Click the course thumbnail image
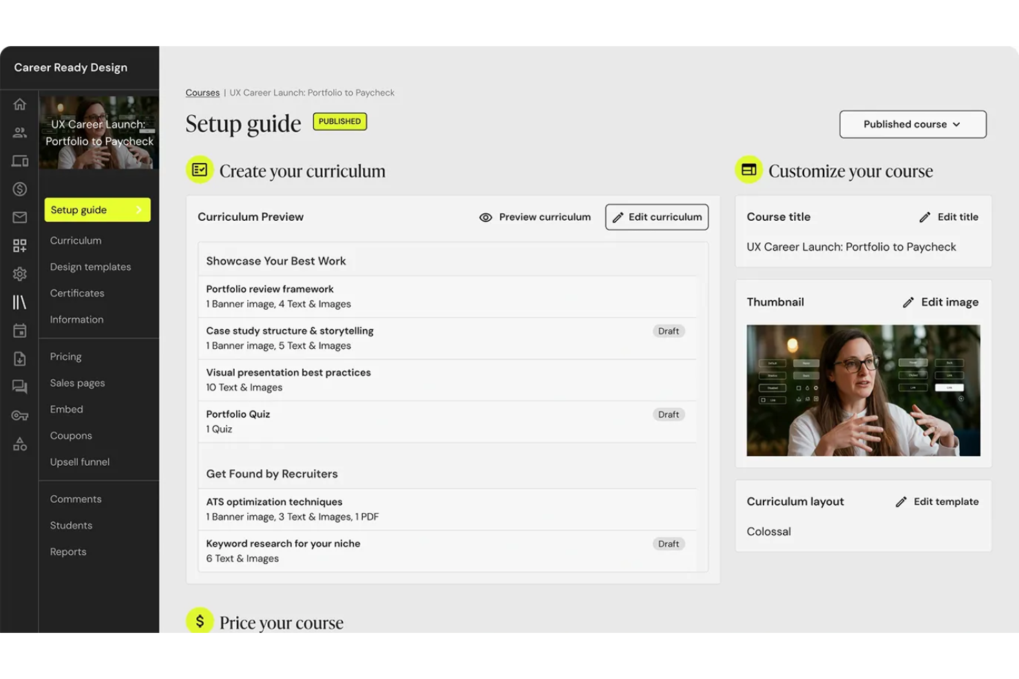Screen dimensions: 1019x679 coord(863,391)
